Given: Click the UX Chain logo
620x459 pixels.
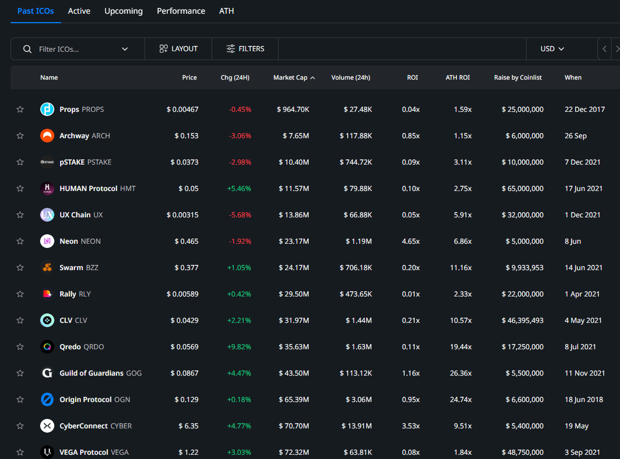Looking at the screenshot, I should pyautogui.click(x=47, y=215).
